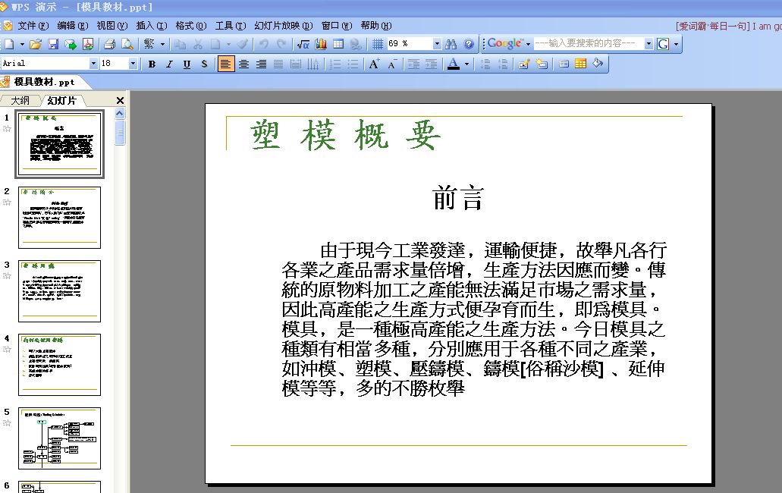Viewport: 782px width, 493px height.
Task: Open Google search engine dropdown arrow
Action: click(528, 44)
